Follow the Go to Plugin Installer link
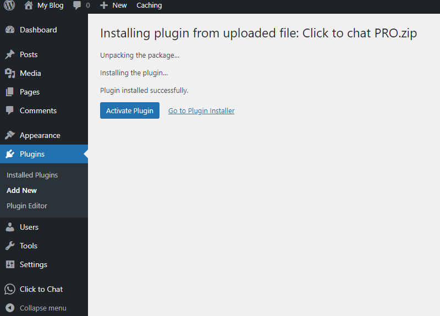The width and height of the screenshot is (440, 316). 201,111
